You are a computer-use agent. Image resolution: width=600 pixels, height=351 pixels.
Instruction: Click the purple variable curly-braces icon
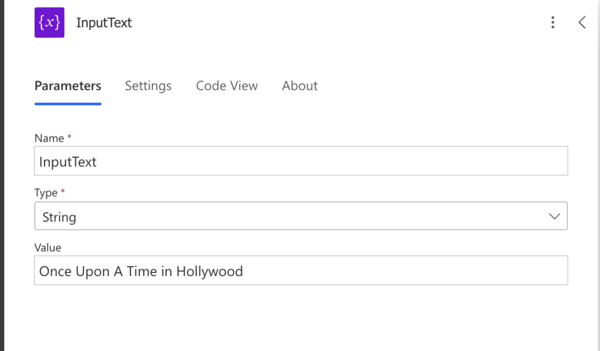(x=49, y=23)
